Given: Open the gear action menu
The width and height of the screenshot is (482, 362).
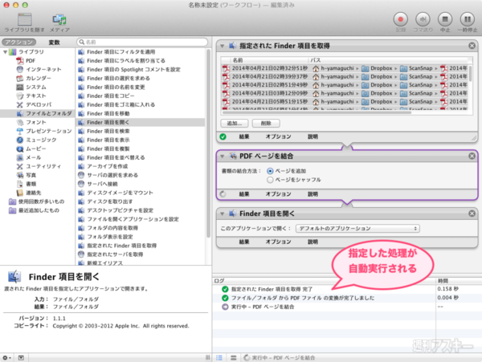Looking at the screenshot, I should tap(6, 358).
